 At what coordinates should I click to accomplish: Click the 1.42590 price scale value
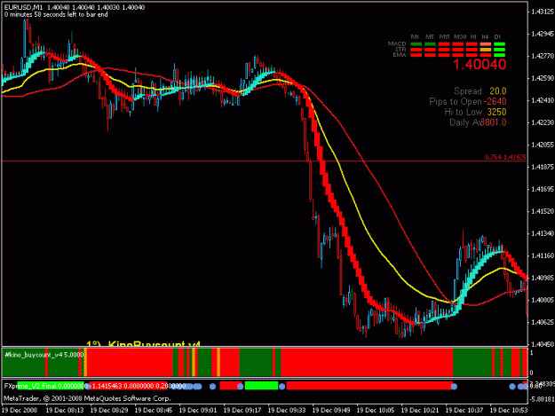(x=542, y=78)
